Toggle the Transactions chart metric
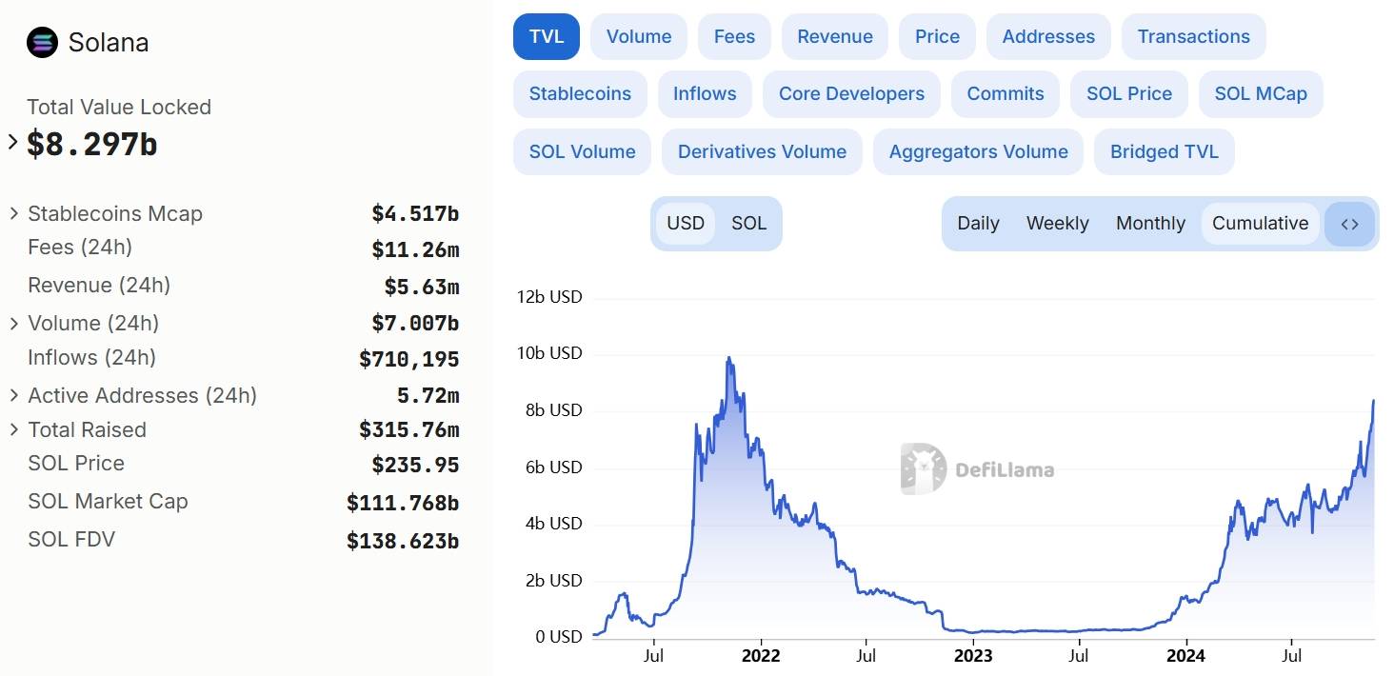Screen dimensions: 1394x676 coord(1194,37)
